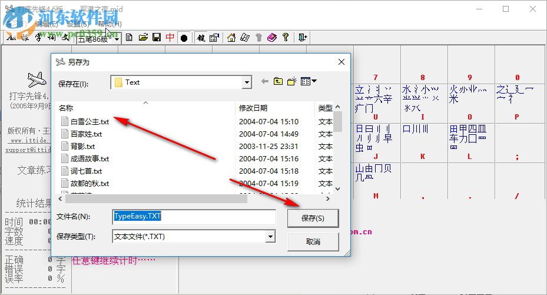Click the paper scroll toolbar icon
The image size is (547, 295).
click(245, 37)
